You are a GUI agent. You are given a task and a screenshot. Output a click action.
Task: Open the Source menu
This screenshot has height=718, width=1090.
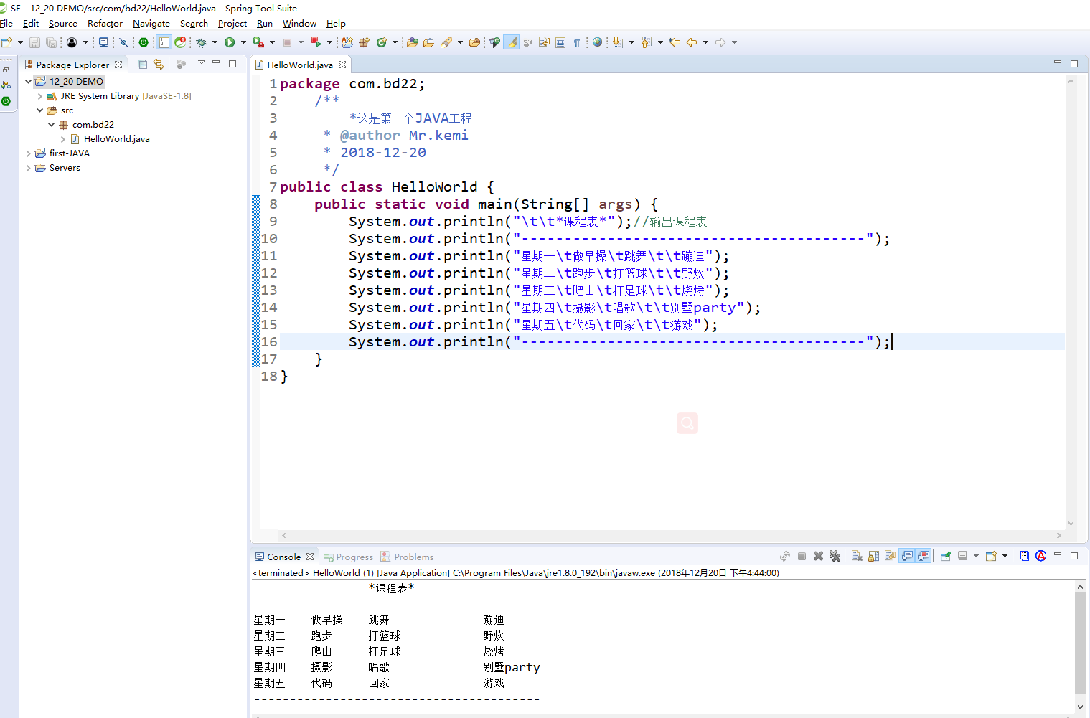(x=63, y=24)
